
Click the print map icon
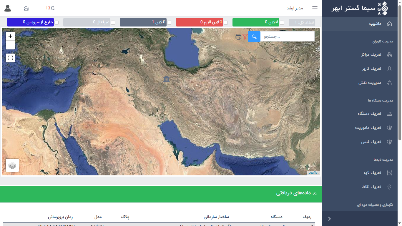pyautogui.click(x=238, y=37)
